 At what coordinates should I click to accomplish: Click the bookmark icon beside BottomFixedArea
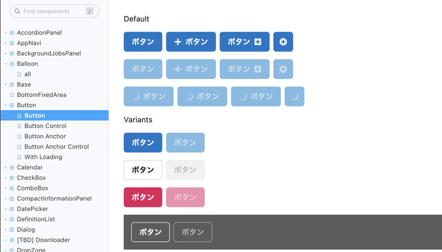pos(12,95)
